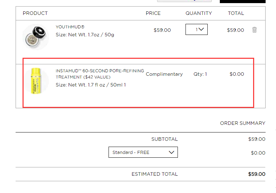This screenshot has width=276, height=193.
Task: Remove YOUTHMUD using the trash icon
Action: point(255,30)
